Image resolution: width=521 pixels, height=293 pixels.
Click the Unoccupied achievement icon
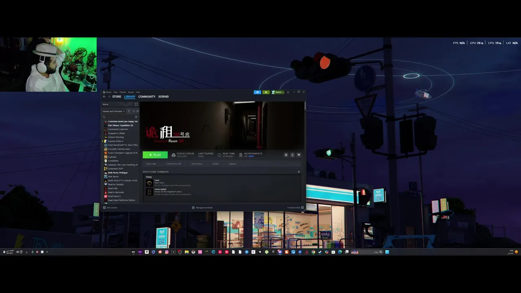[x=149, y=192]
